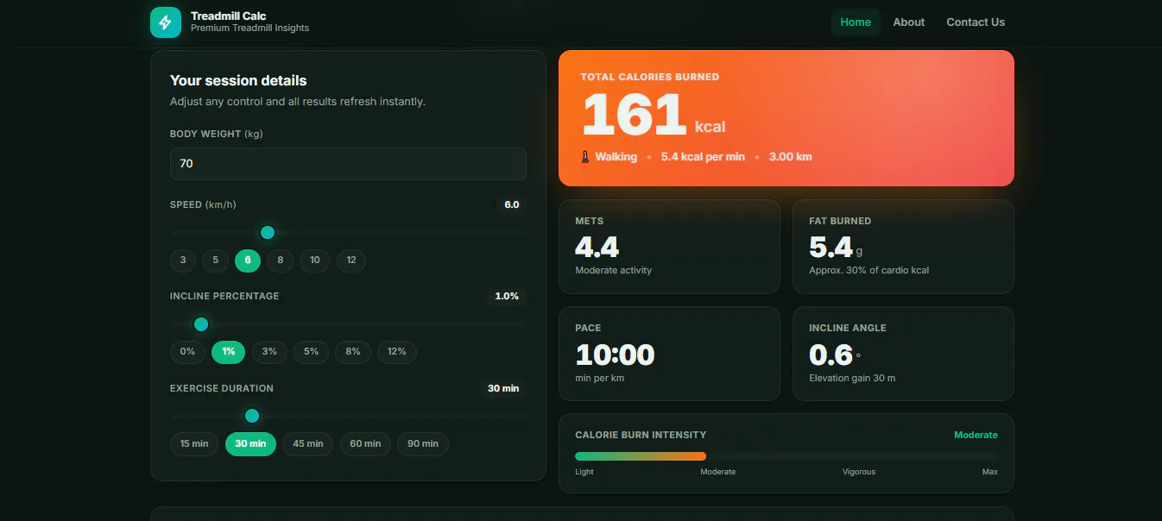Click the 161 kcal total calories value

(654, 116)
